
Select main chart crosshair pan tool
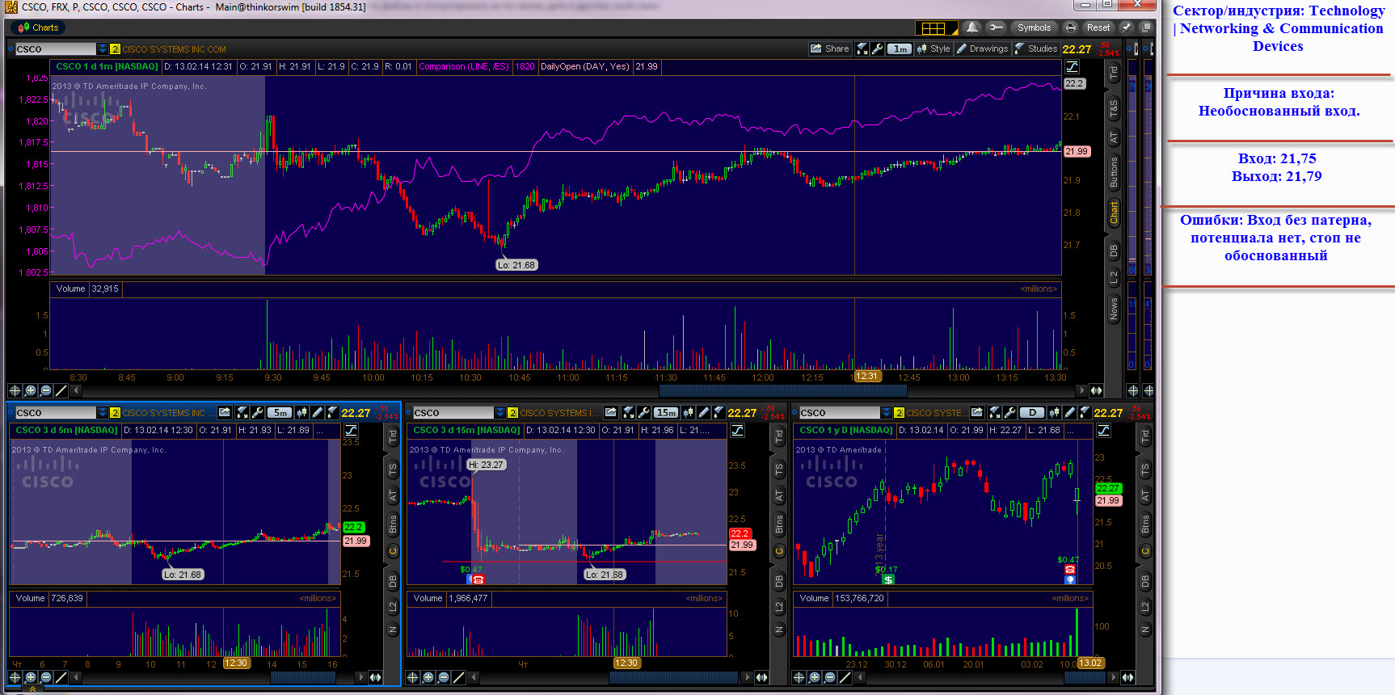tap(15, 390)
